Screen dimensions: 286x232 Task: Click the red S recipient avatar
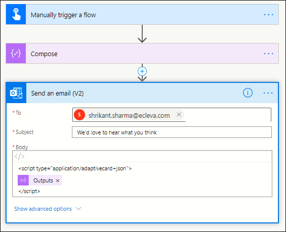tap(79, 115)
